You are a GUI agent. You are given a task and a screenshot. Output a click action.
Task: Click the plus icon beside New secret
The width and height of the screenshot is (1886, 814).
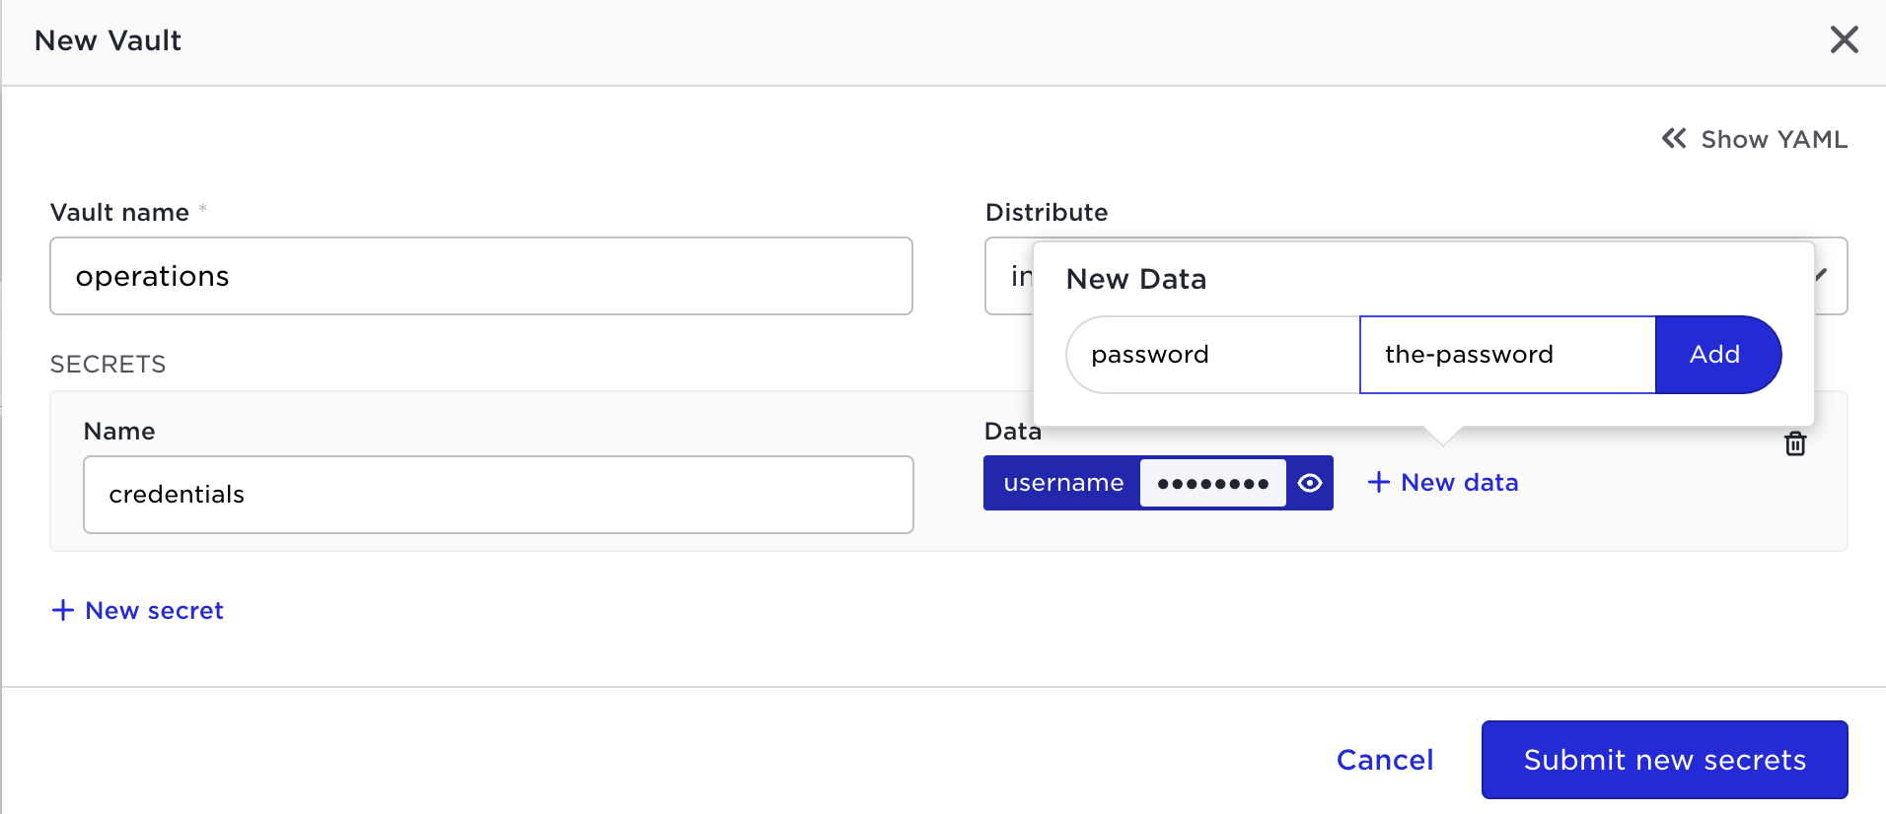[63, 611]
